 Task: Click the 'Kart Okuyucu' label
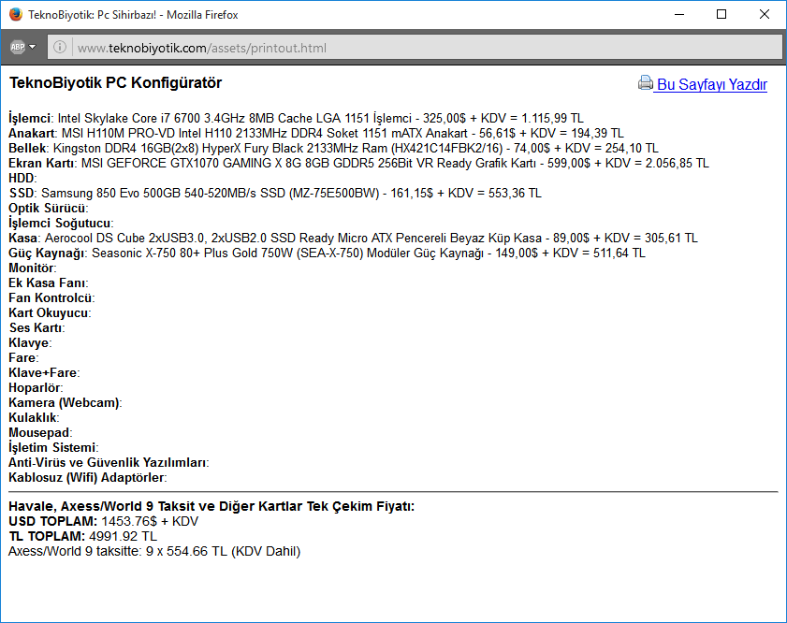50,313
